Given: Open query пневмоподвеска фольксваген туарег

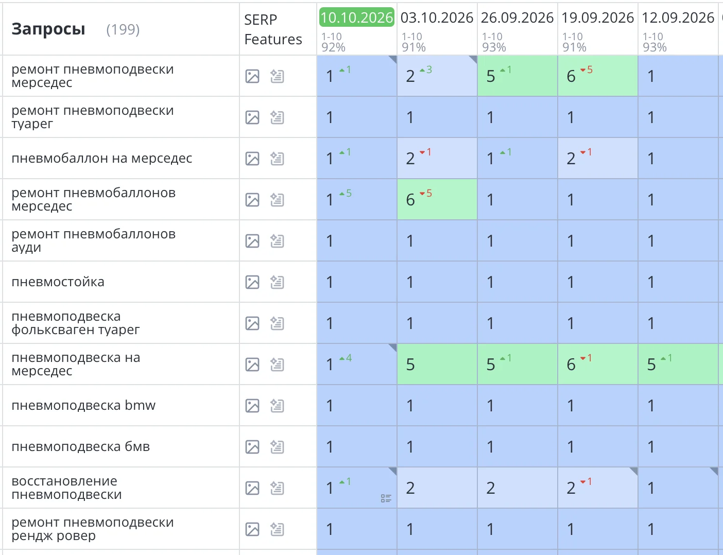Looking at the screenshot, I should (76, 323).
